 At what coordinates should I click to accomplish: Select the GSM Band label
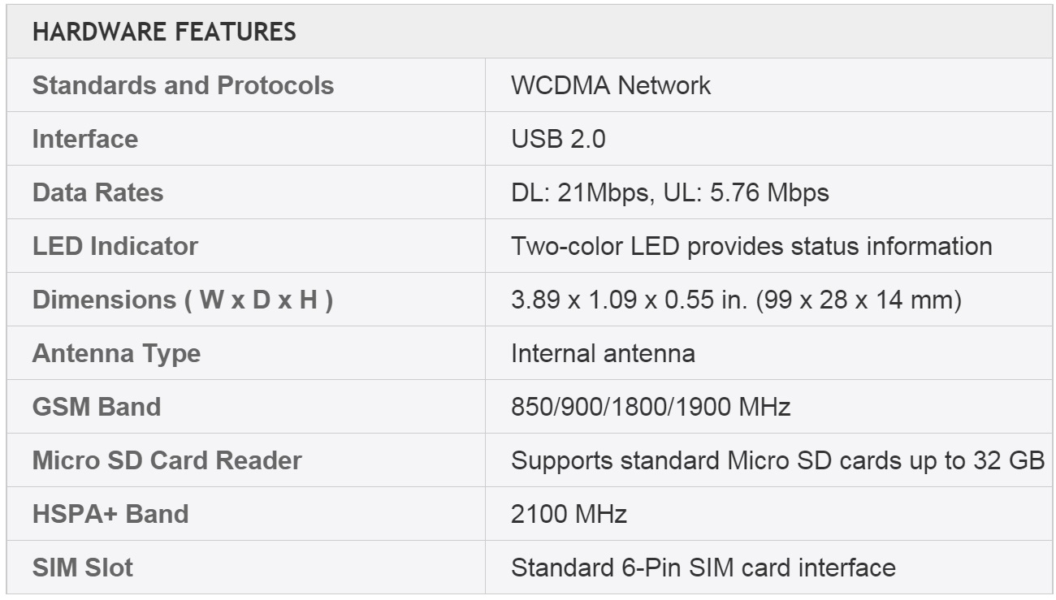point(96,406)
